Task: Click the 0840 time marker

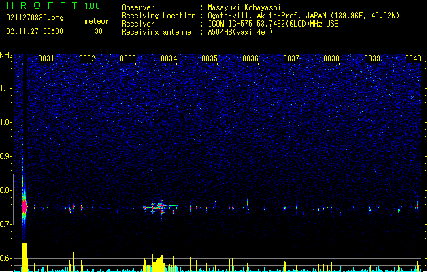Action: point(413,58)
